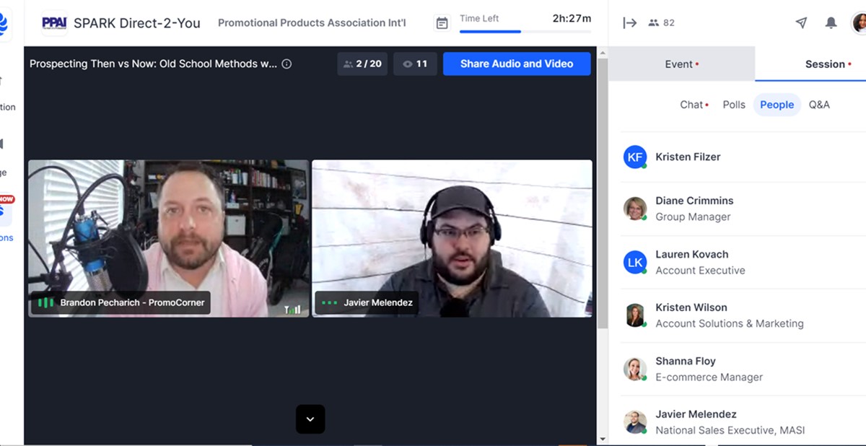Screen dimensions: 866x446
Task: Click the attendee count people icon
Action: (654, 23)
